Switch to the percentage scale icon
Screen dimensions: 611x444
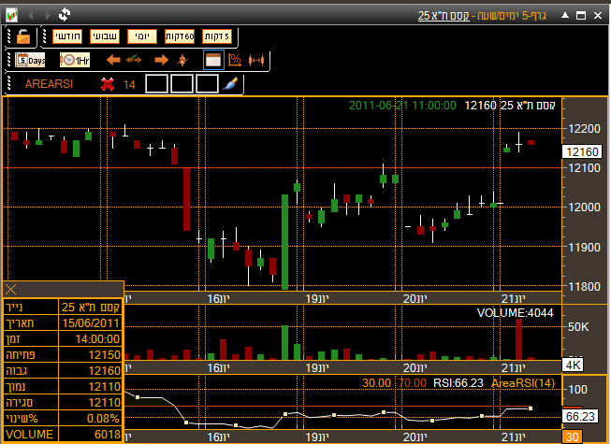235,60
